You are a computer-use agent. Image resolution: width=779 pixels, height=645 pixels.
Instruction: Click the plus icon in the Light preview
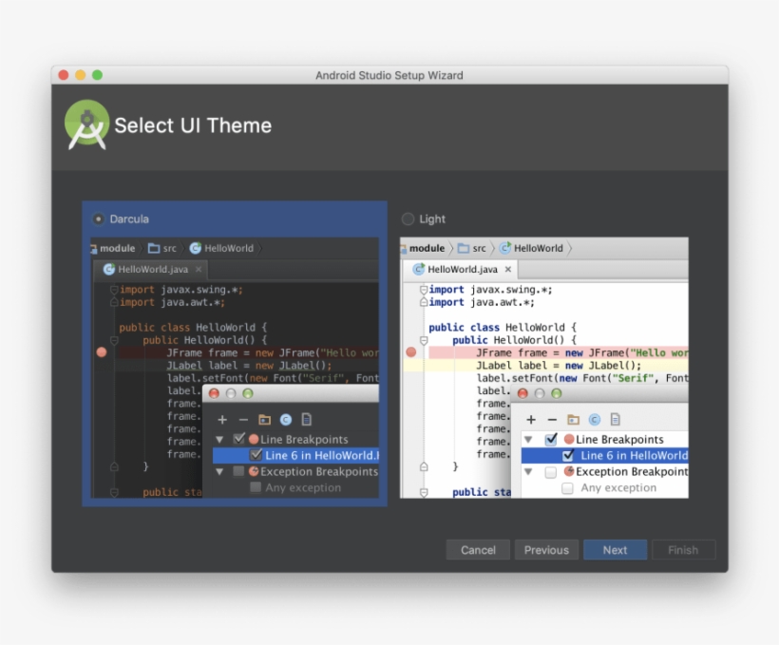coord(531,420)
